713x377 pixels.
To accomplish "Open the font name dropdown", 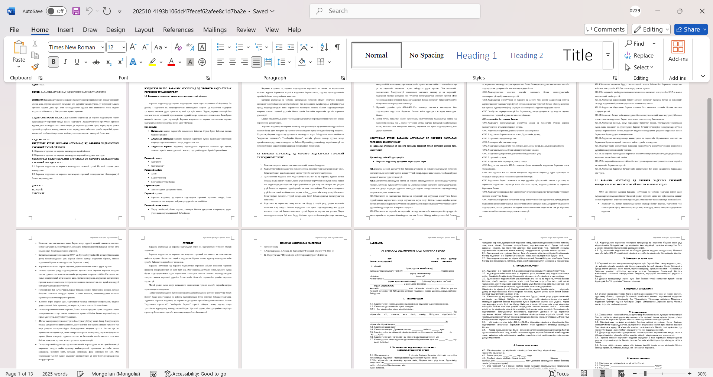I will point(103,47).
